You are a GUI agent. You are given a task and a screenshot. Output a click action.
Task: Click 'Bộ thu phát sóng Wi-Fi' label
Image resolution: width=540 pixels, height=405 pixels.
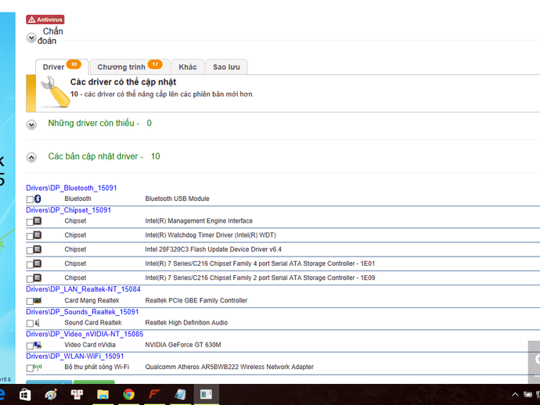(97, 367)
